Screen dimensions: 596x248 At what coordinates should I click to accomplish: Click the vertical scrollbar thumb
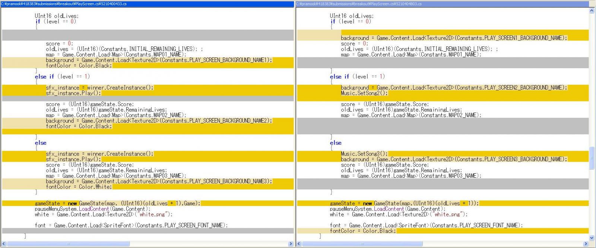(592, 158)
